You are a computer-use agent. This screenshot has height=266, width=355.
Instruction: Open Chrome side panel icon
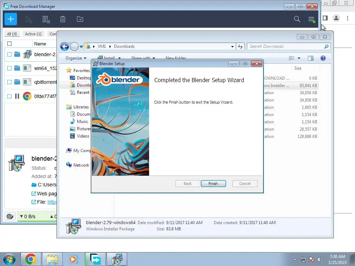click(x=325, y=18)
